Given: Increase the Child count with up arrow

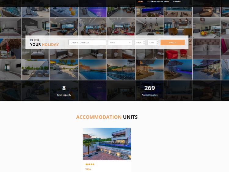Looking at the screenshot, I should (x=157, y=41).
